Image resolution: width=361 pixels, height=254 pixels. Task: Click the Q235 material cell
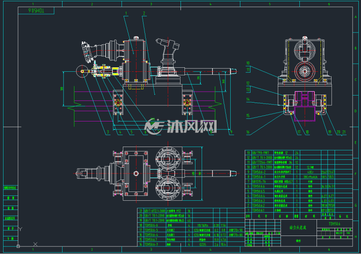pyautogui.click(x=203, y=245)
